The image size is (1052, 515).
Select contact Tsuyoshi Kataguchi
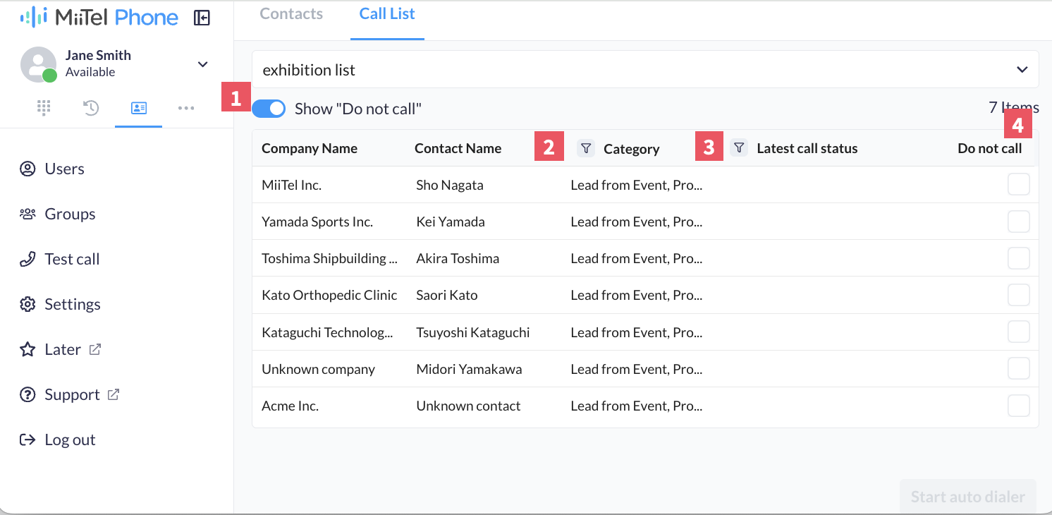point(473,332)
